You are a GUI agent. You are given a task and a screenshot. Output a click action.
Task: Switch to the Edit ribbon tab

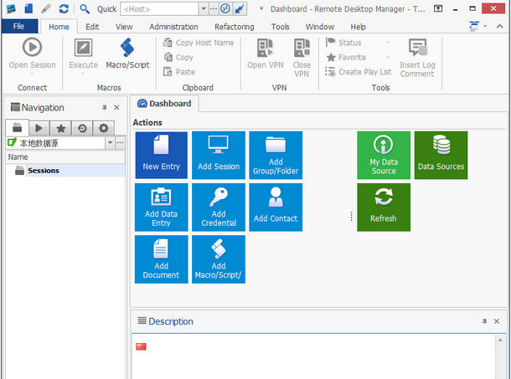[x=92, y=27]
